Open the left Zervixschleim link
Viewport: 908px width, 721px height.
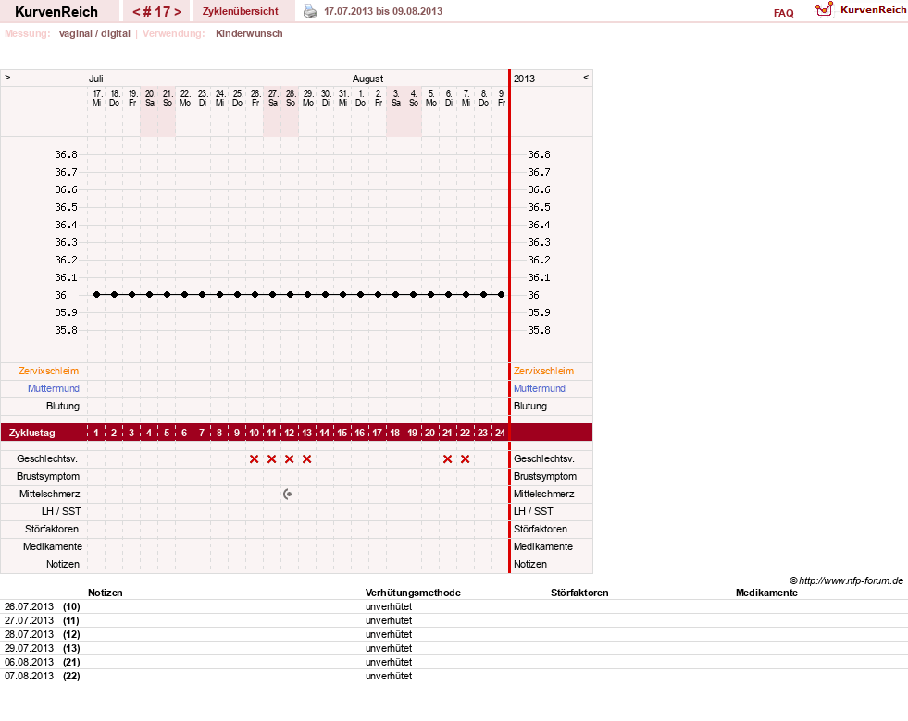coord(48,372)
